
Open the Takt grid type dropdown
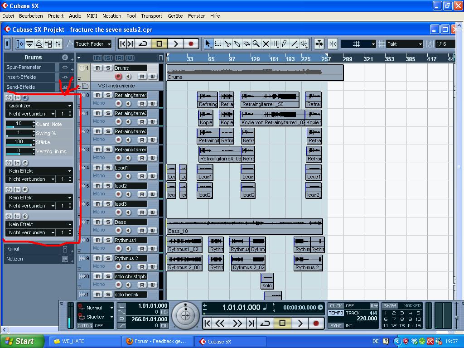405,44
